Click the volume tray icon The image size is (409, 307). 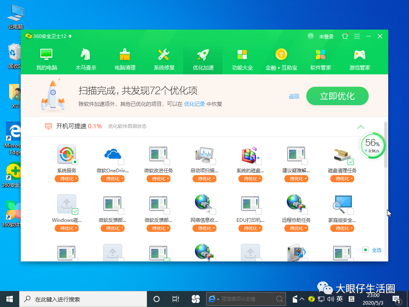[x=330, y=299]
